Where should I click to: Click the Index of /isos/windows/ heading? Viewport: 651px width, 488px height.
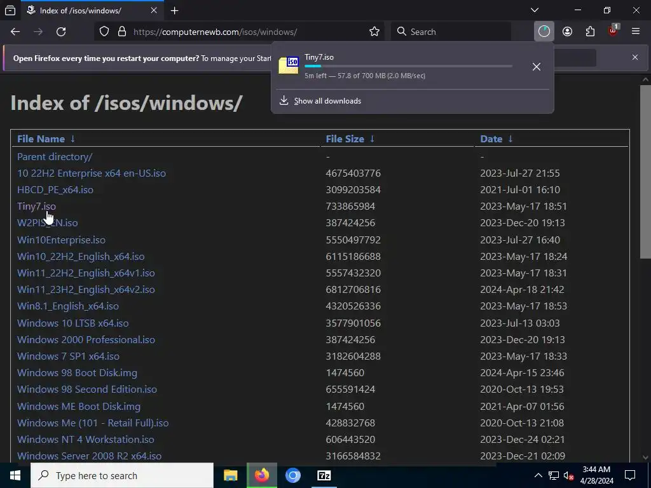[127, 103]
